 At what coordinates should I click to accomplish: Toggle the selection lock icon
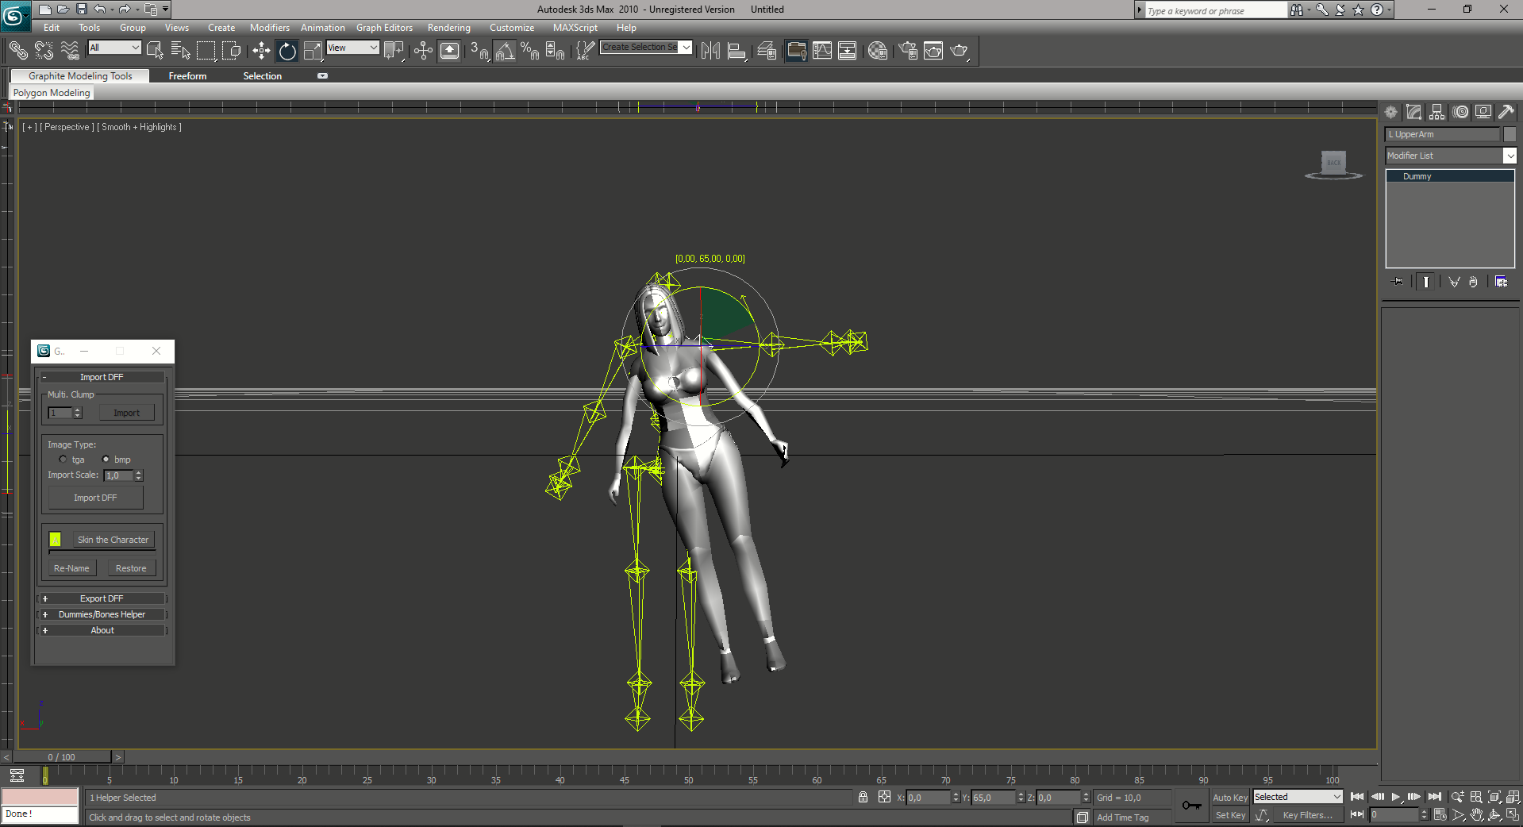(863, 797)
